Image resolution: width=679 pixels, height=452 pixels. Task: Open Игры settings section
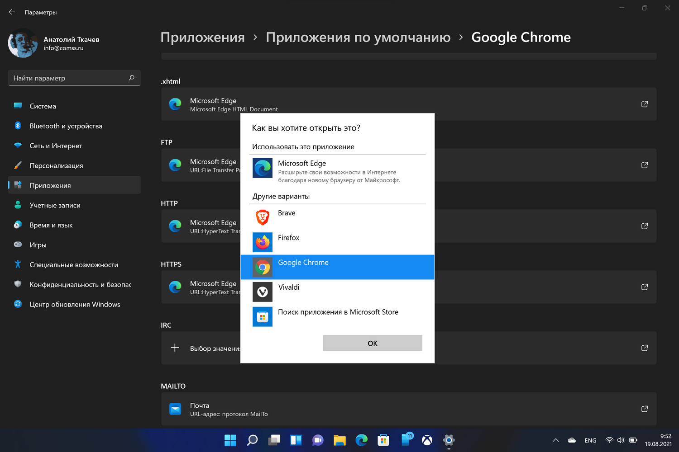(x=74, y=245)
